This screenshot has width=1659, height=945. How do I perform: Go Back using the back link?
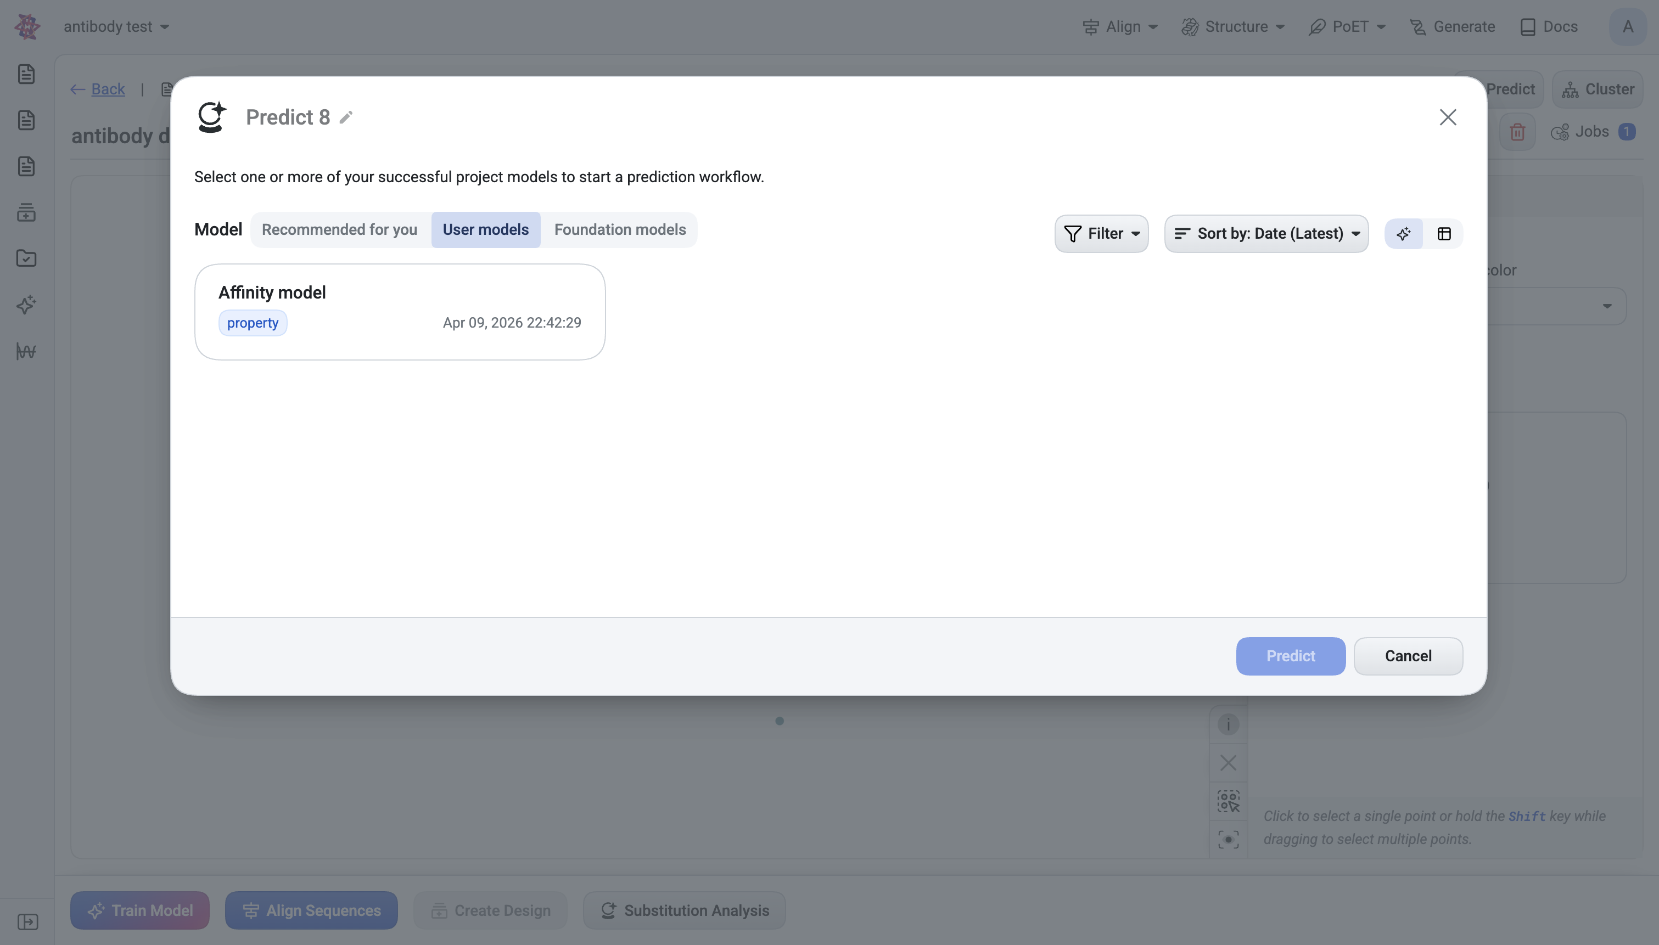tap(98, 89)
